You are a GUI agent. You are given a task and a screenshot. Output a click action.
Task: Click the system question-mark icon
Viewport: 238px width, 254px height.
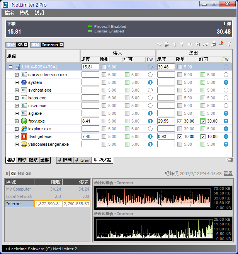click(24, 82)
